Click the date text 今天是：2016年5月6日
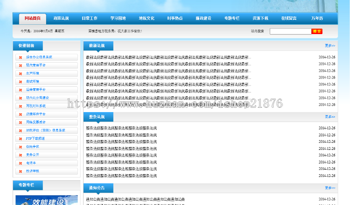Image resolution: width=350 pixels, height=205 pixels. pos(36,31)
